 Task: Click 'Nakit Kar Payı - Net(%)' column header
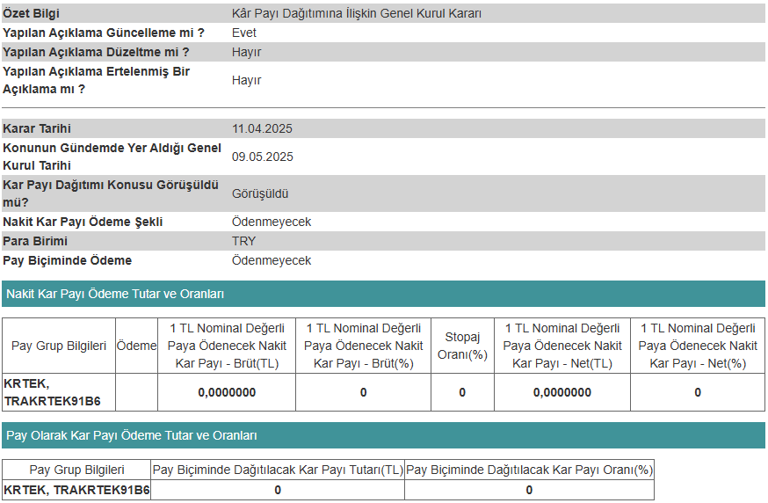(698, 346)
